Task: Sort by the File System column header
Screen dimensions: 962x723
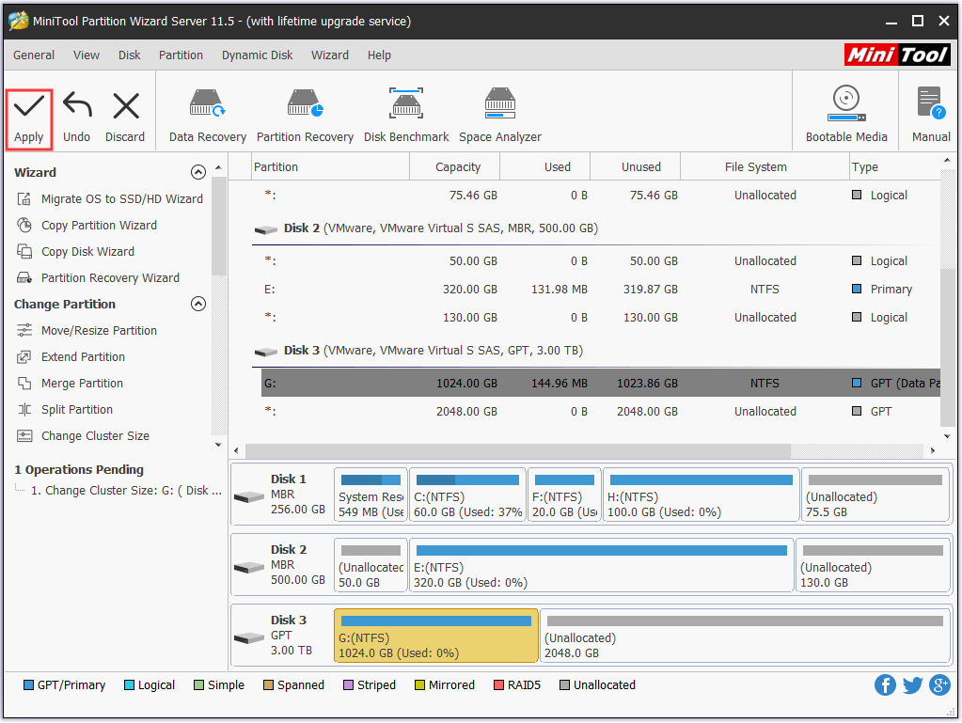Action: [765, 166]
